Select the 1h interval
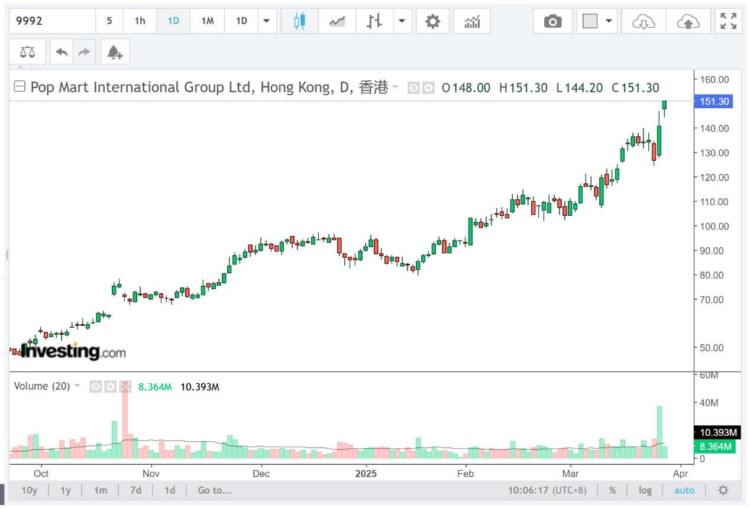The image size is (750, 508). tap(140, 21)
